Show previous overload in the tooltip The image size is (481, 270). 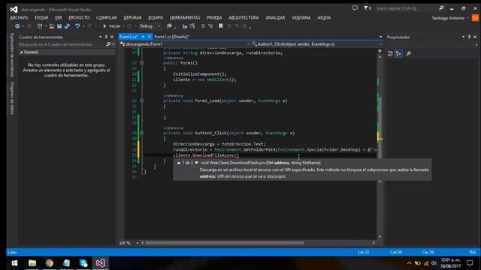click(179, 163)
